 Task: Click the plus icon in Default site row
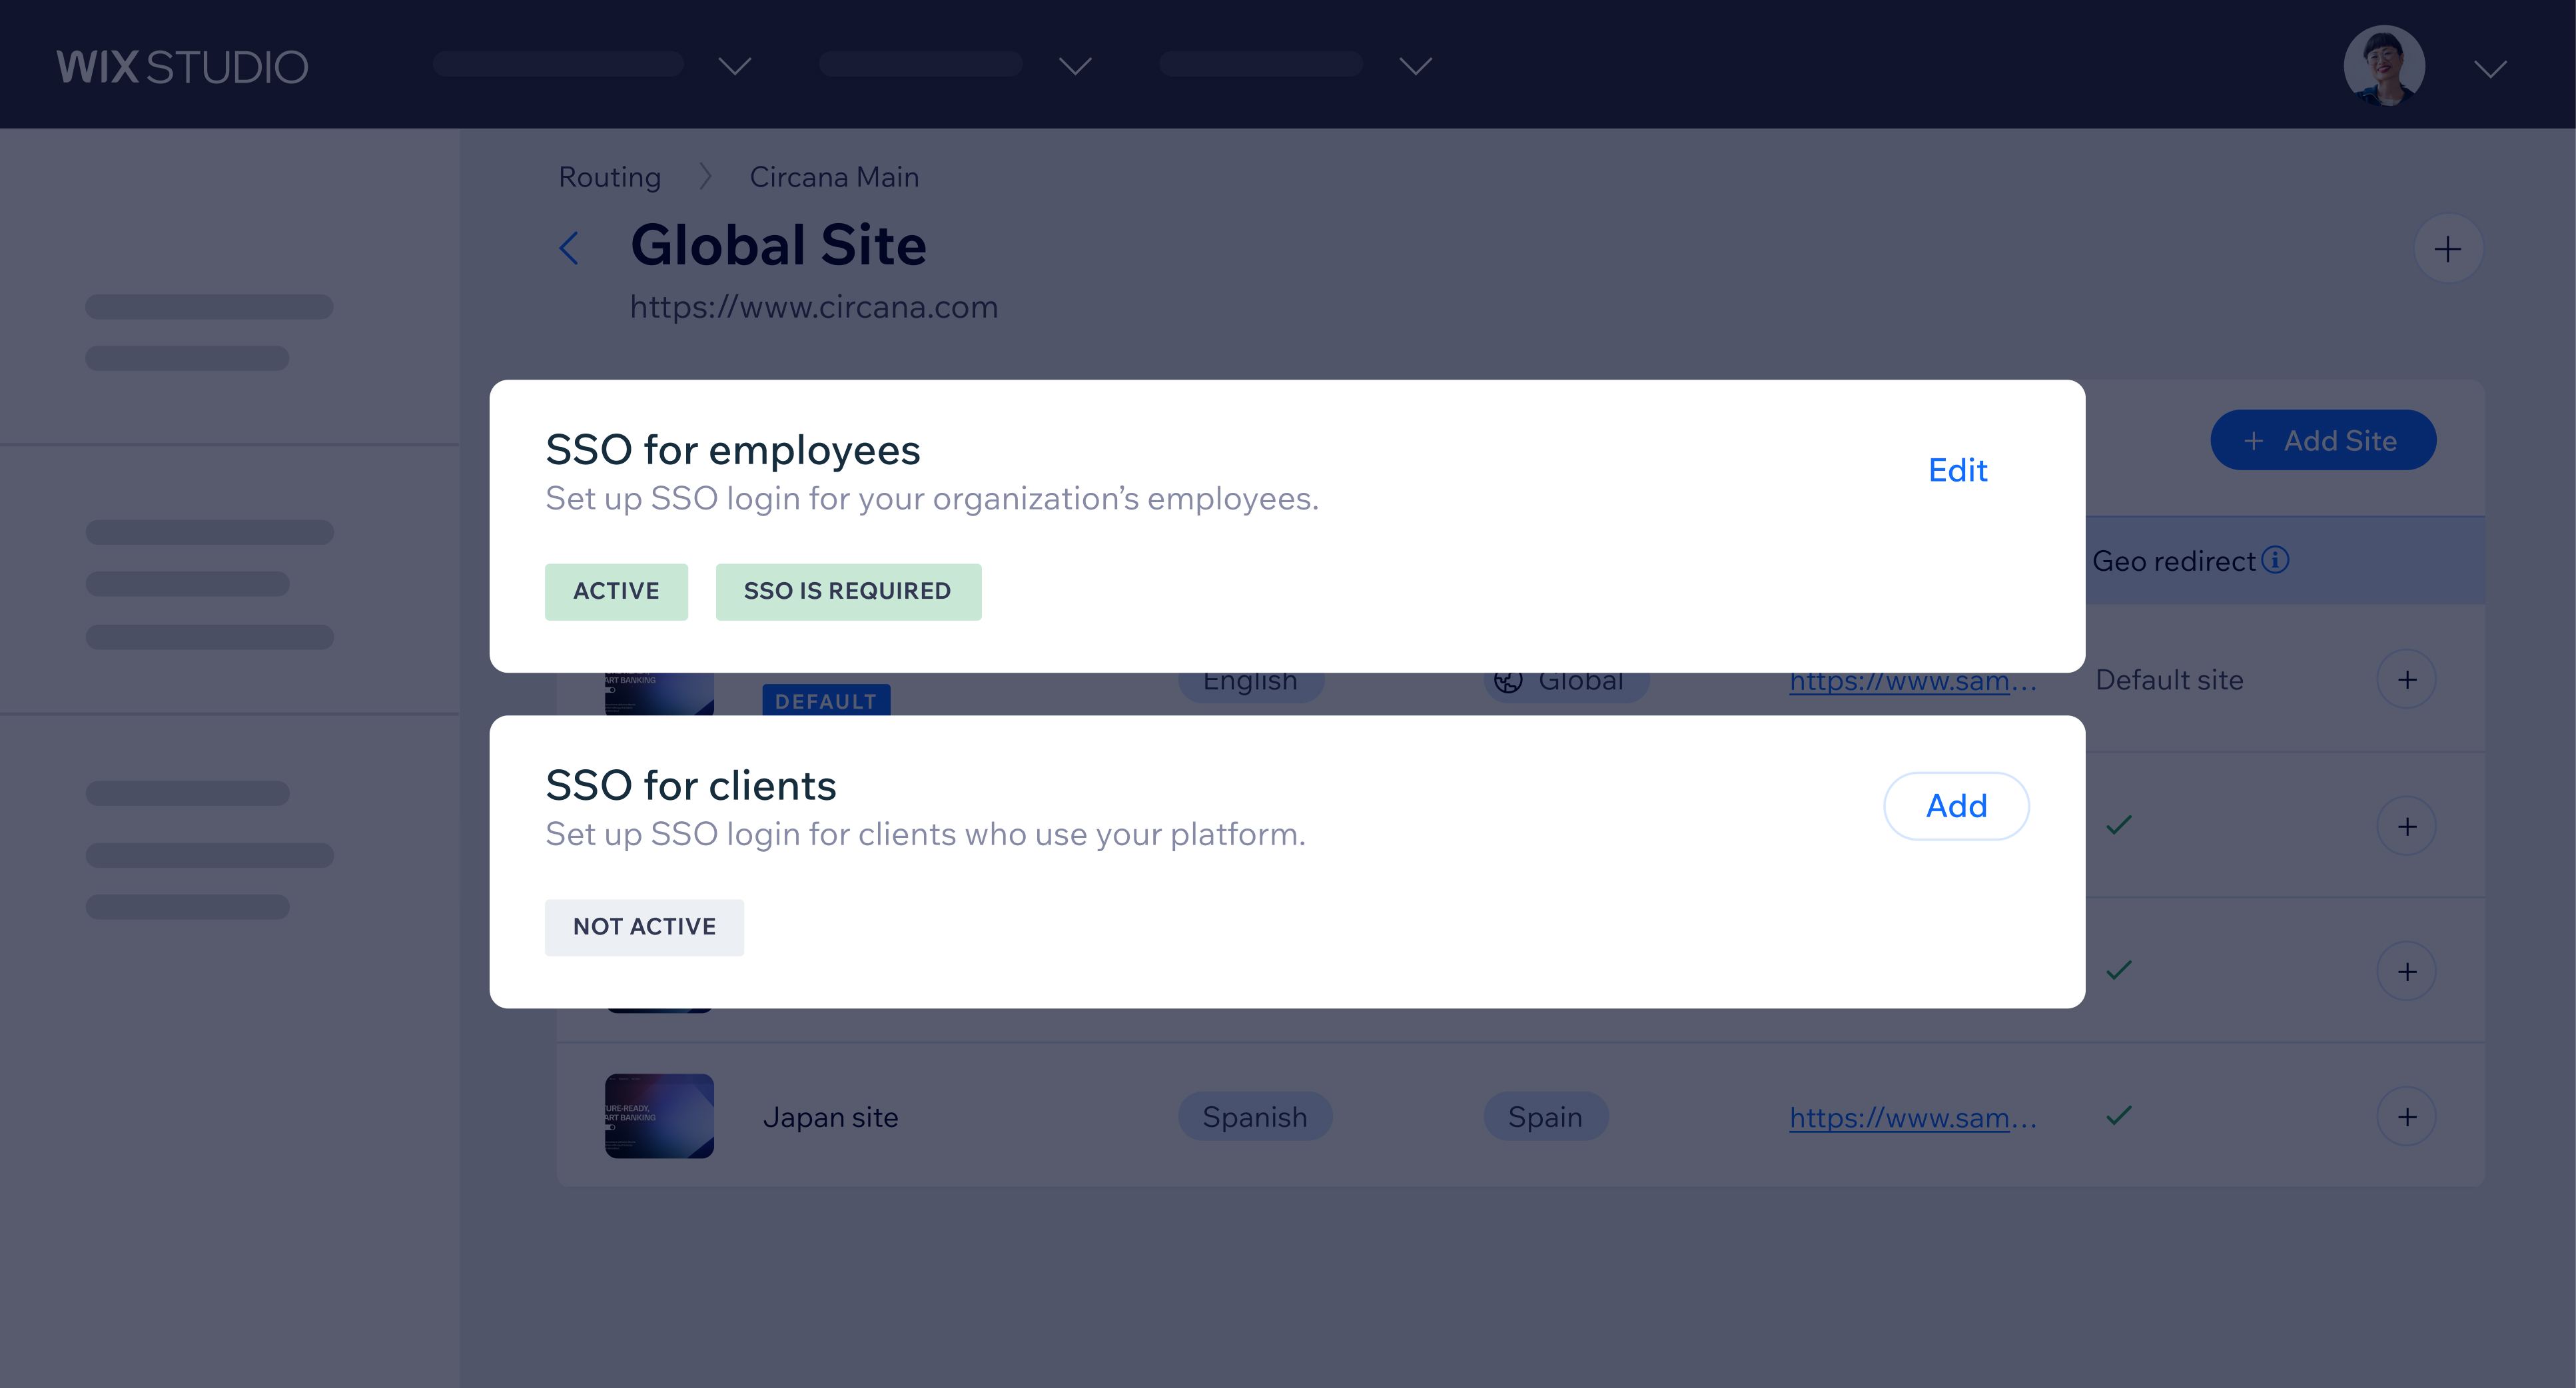(x=2406, y=680)
